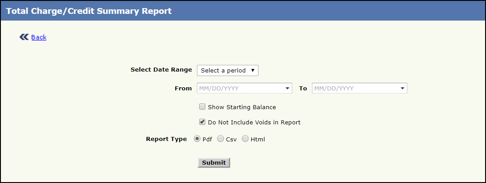Click the From date input field
This screenshot has width=486, height=183.
click(241, 89)
